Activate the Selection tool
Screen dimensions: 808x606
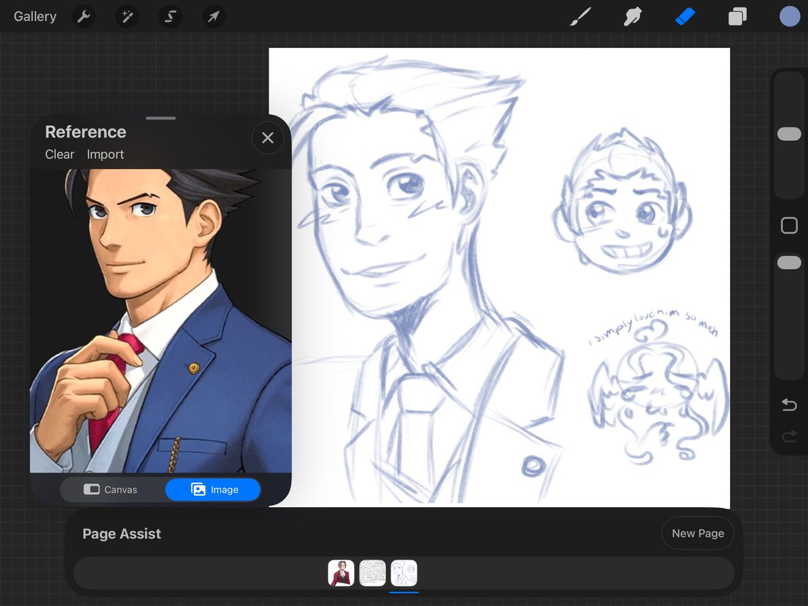pos(170,17)
